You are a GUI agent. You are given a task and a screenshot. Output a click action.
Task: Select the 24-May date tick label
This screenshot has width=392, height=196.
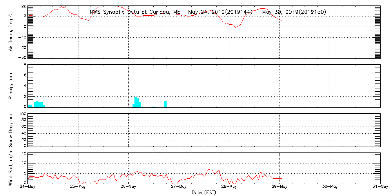click(27, 187)
